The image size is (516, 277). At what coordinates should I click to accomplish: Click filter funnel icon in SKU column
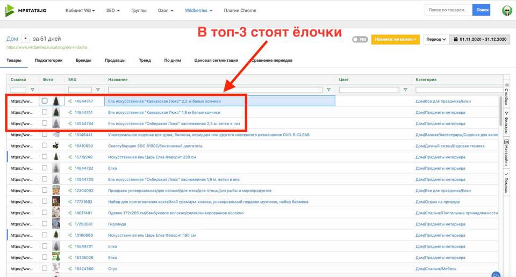(x=97, y=90)
